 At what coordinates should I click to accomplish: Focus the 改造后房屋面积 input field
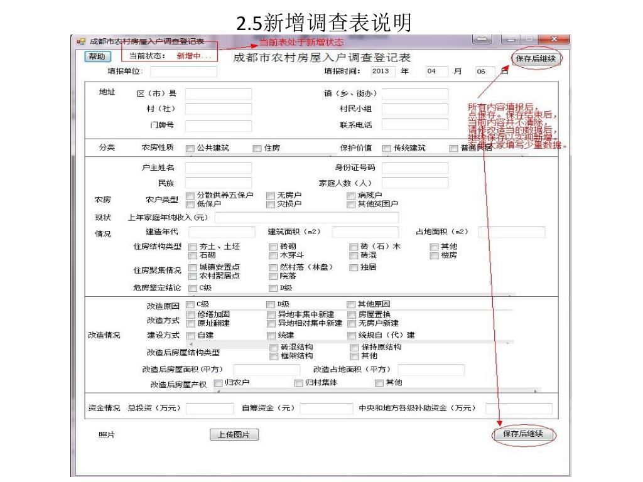click(267, 370)
